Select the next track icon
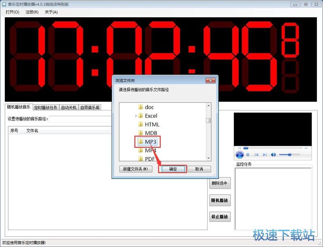The image size is (323, 247). tap(264, 154)
